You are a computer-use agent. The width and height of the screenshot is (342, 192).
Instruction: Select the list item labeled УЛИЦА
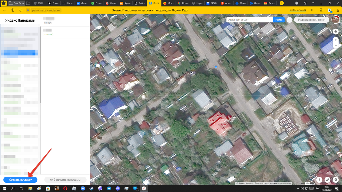pyautogui.click(x=65, y=20)
